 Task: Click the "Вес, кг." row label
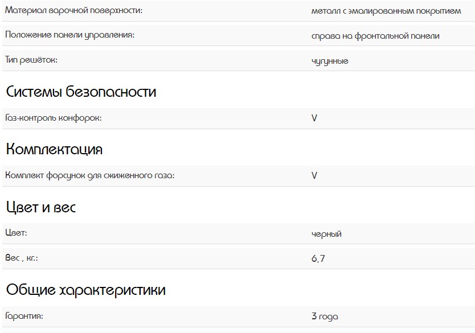(x=21, y=258)
